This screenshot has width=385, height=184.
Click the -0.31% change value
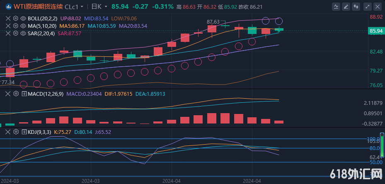pyautogui.click(x=163, y=7)
